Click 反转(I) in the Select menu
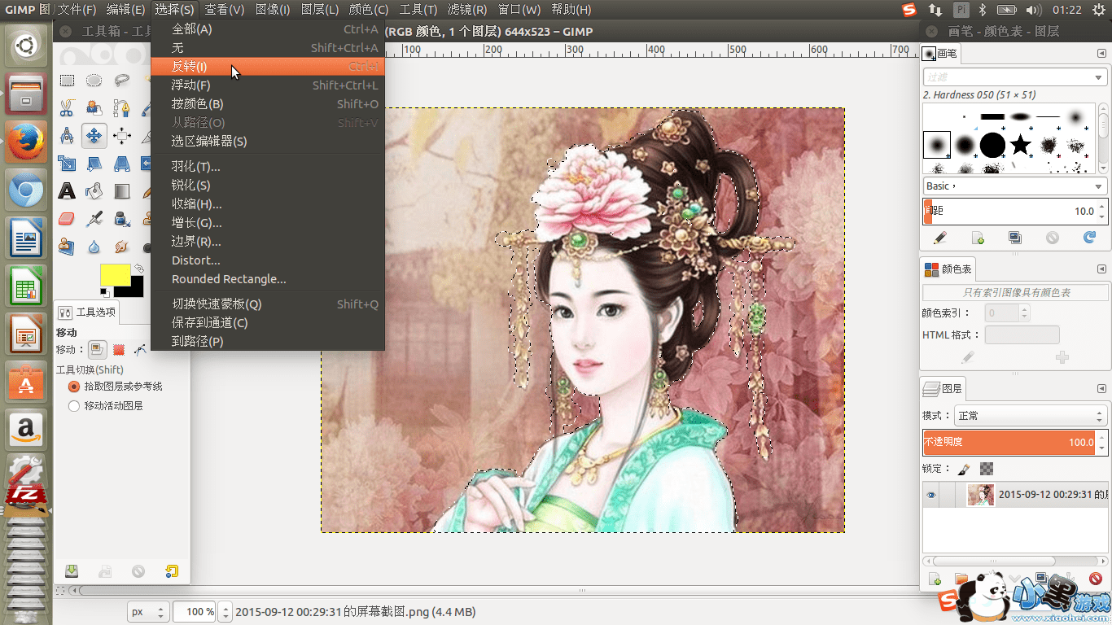This screenshot has height=625, width=1112. [x=189, y=67]
